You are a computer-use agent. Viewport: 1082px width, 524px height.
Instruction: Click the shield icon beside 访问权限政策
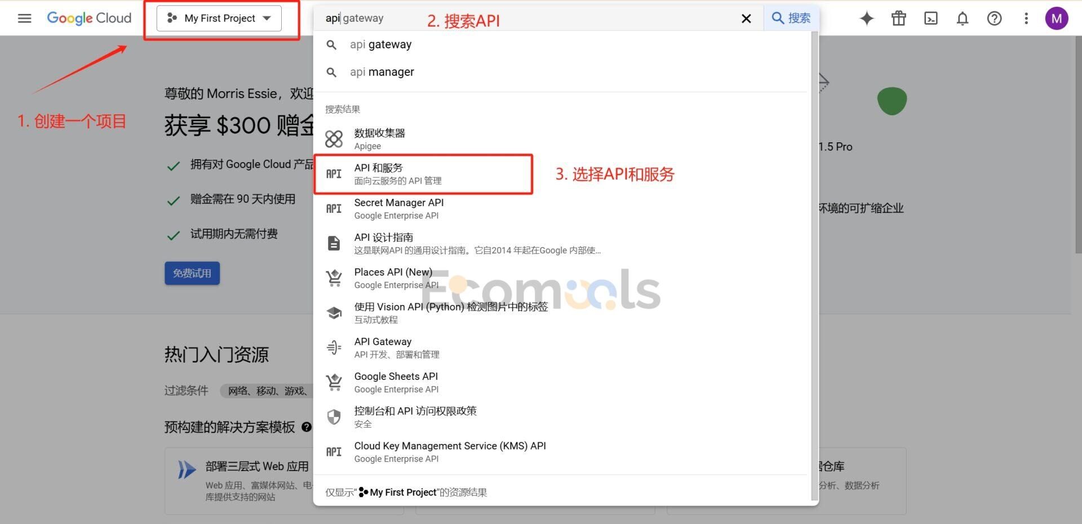pos(334,417)
